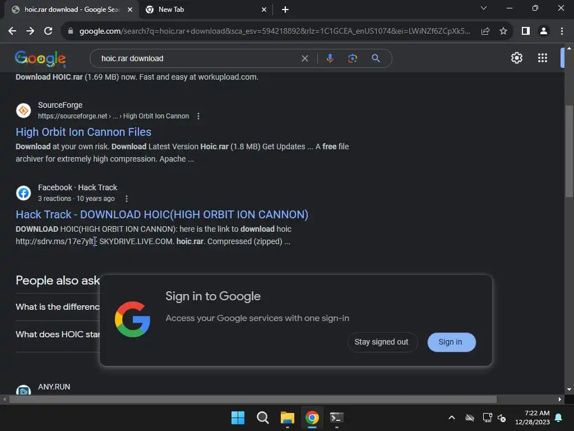Open Terminal from taskbar
This screenshot has width=574, height=431.
pos(336,418)
